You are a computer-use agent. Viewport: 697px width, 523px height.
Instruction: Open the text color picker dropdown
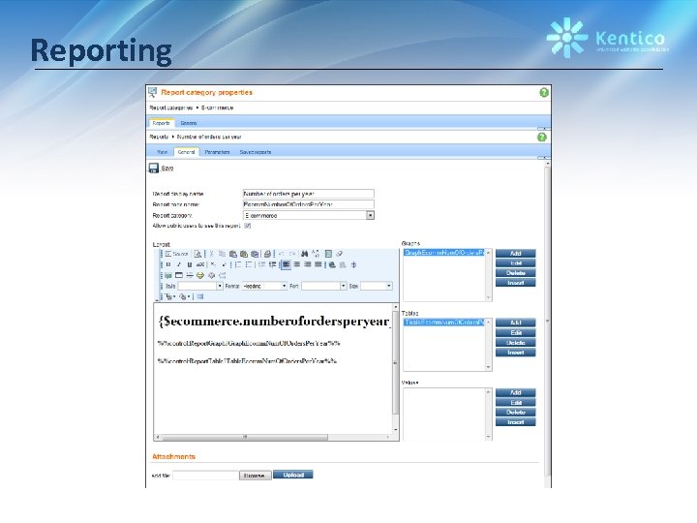tap(170, 296)
